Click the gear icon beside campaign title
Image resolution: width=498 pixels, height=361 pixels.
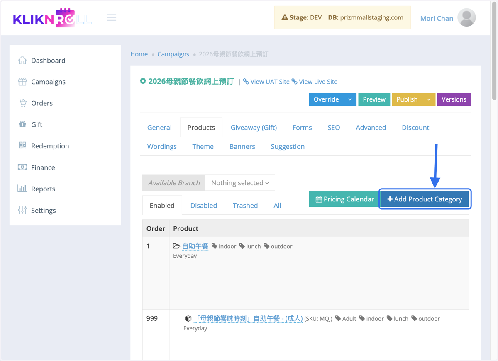pos(143,81)
